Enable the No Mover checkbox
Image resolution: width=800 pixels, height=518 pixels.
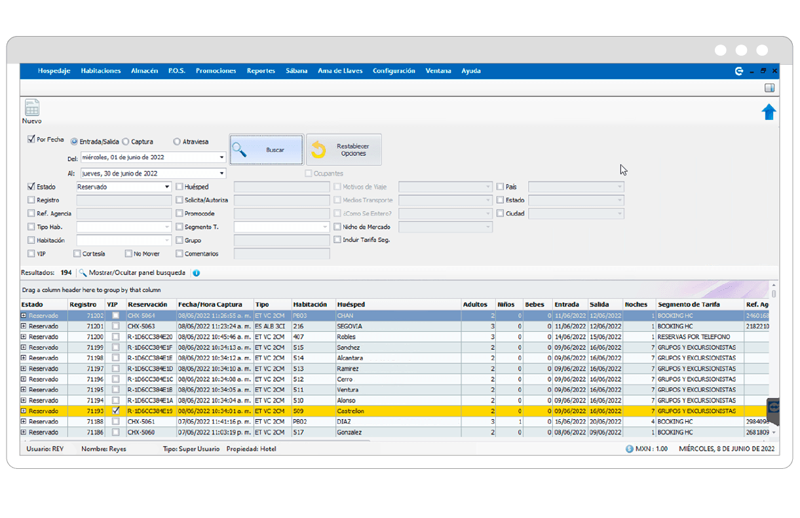pyautogui.click(x=128, y=253)
